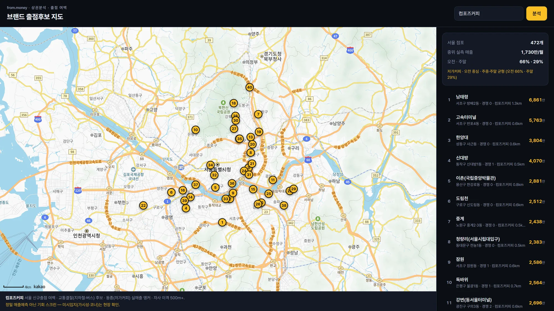Select map marker number 30
The image size is (554, 311).
point(236,121)
